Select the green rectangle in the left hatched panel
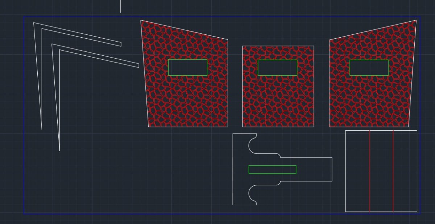The width and height of the screenshot is (435, 224). click(188, 67)
